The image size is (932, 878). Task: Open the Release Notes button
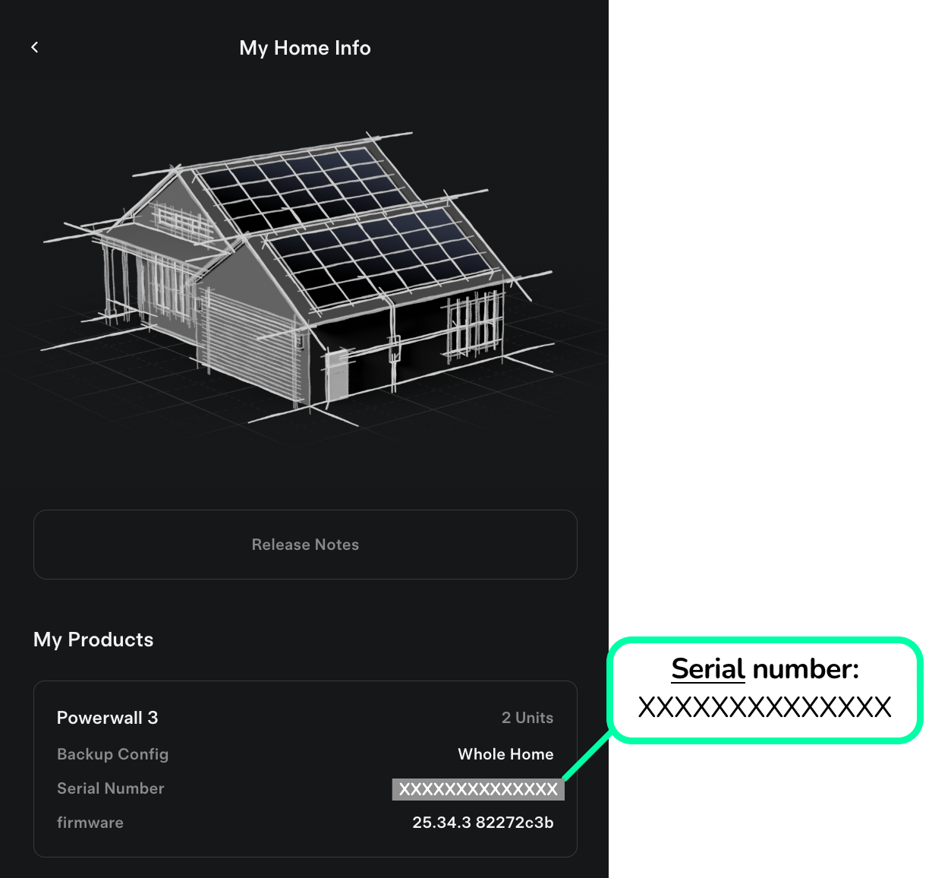(305, 545)
